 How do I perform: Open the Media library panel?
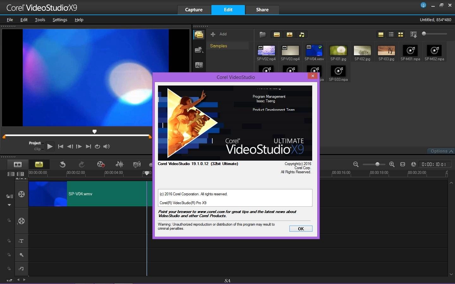(199, 35)
